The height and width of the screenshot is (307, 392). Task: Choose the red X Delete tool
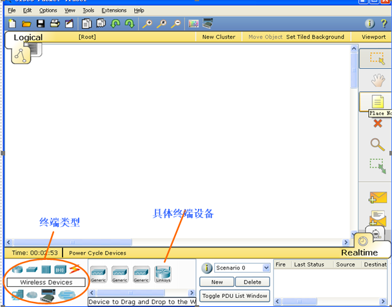coord(378,123)
